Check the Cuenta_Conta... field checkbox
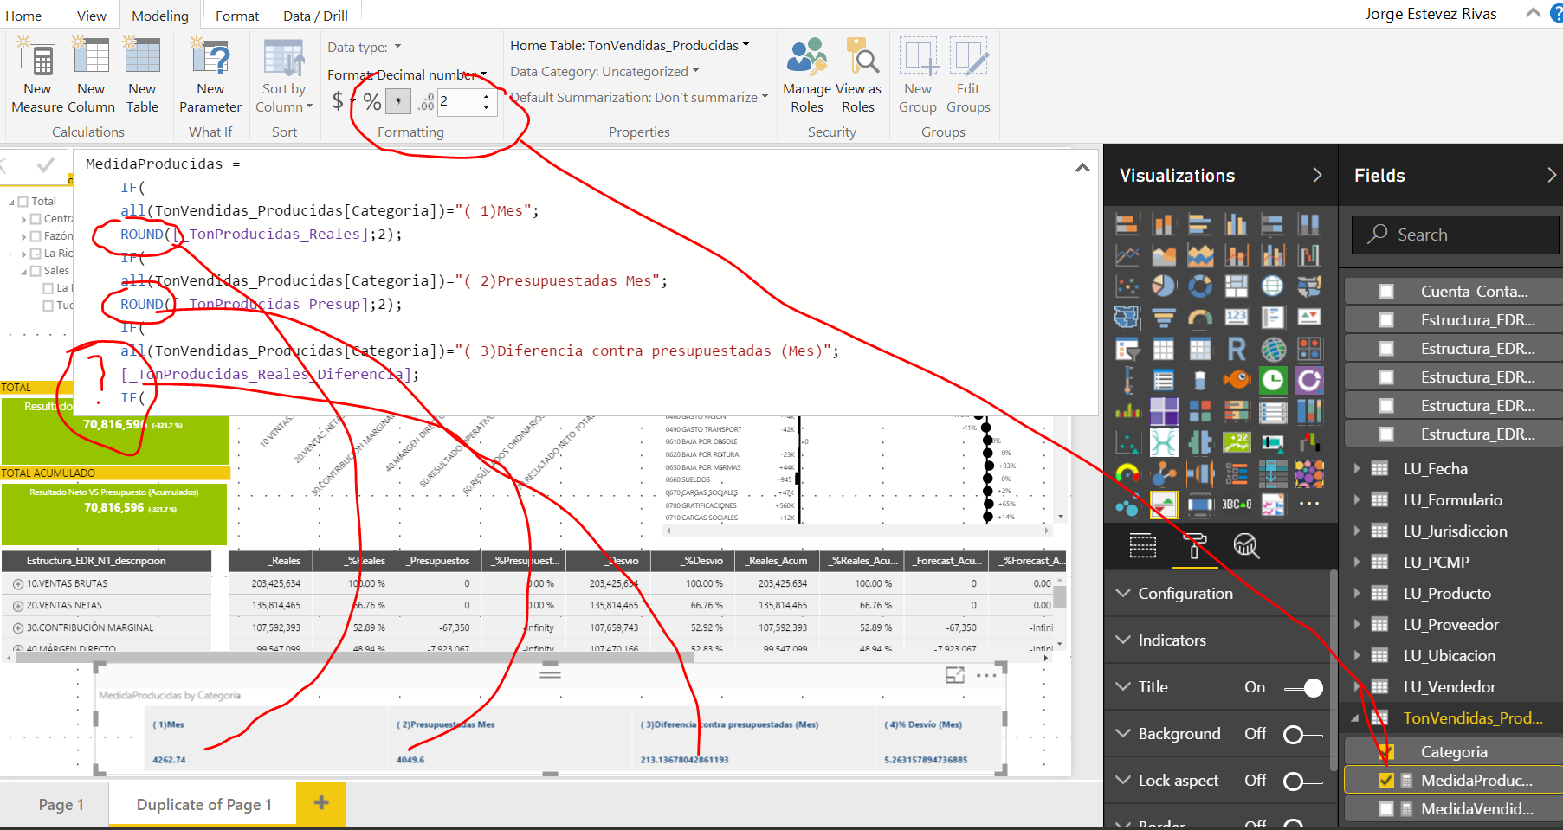 (x=1385, y=292)
